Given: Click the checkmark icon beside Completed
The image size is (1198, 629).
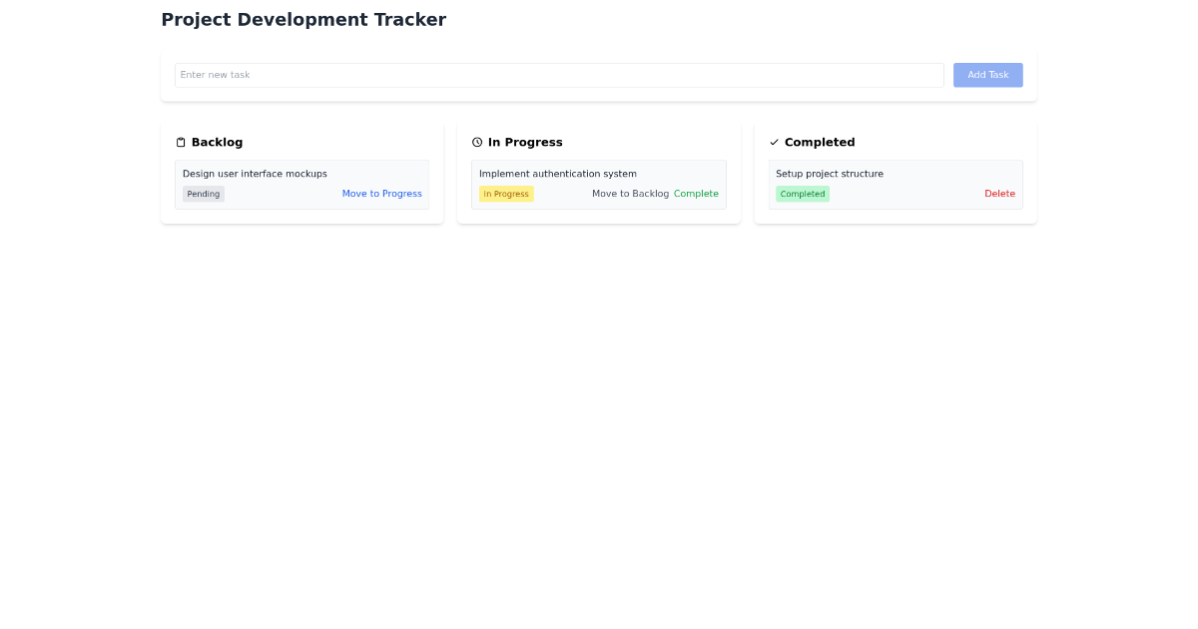Looking at the screenshot, I should pyautogui.click(x=774, y=142).
